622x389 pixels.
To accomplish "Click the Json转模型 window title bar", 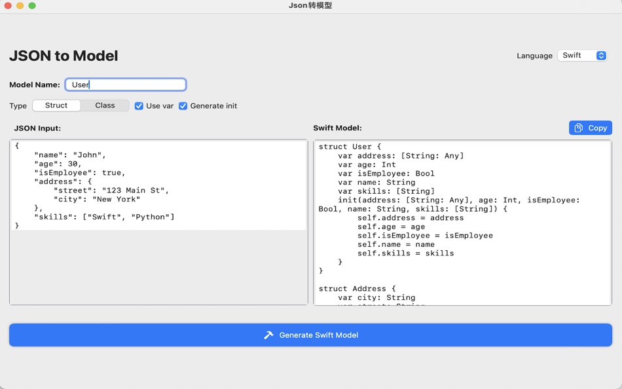I will pyautogui.click(x=311, y=5).
